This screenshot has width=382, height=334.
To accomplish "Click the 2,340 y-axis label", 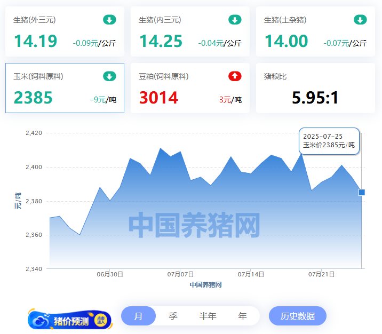I will (34, 269).
